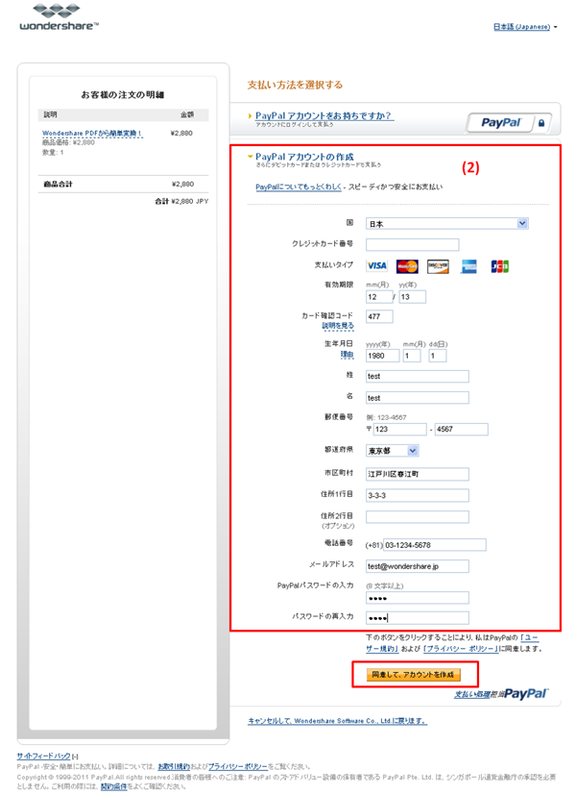Expand PayPalアカウントをお持ちですか section
This screenshot has width=576, height=795.
coord(324,115)
